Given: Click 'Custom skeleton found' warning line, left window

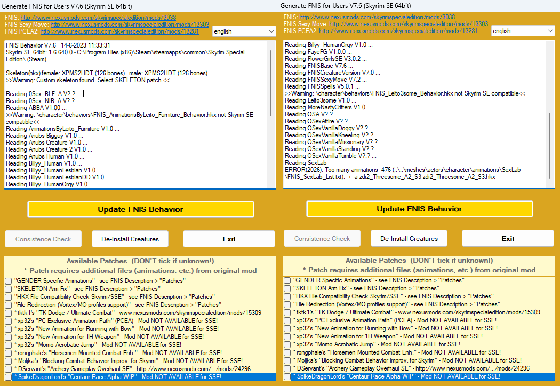Looking at the screenshot, I should point(88,80).
